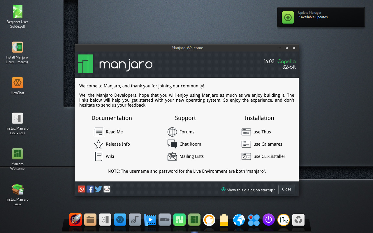Open the Google+ icon in the footer

pos(81,189)
